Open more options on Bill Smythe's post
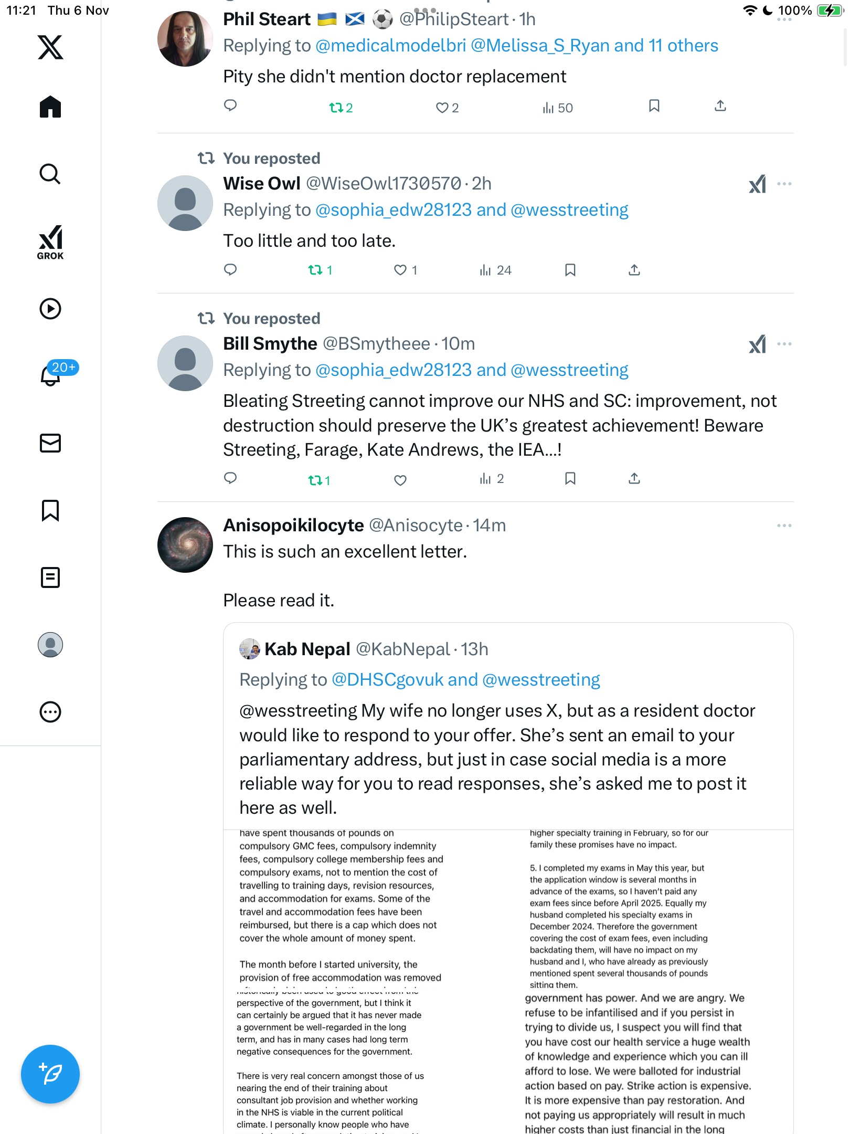This screenshot has width=850, height=1134. [x=784, y=344]
